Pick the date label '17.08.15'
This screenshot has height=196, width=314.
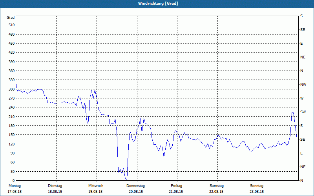15,192
